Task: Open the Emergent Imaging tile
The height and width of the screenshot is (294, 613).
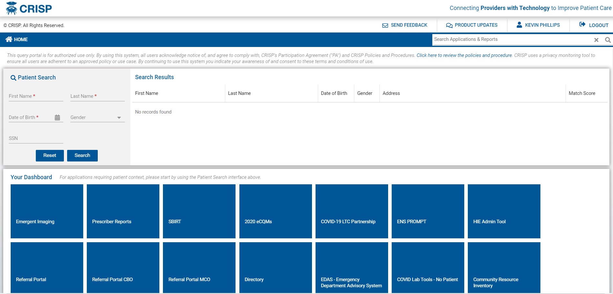Action: [x=47, y=211]
